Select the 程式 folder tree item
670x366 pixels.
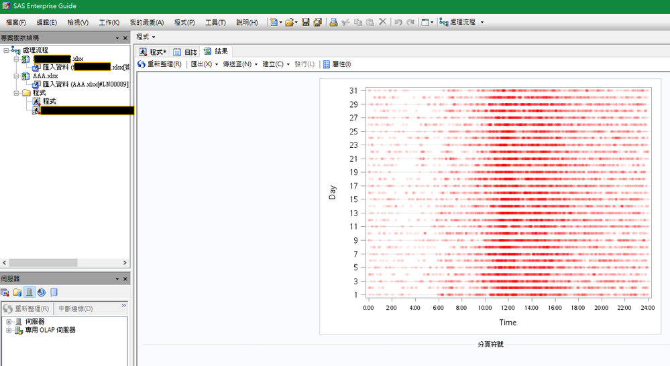pyautogui.click(x=39, y=93)
